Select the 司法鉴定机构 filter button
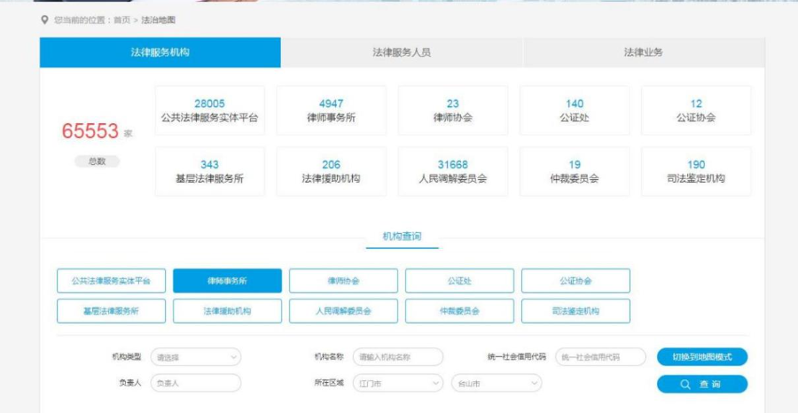798x413 pixels. pyautogui.click(x=575, y=311)
